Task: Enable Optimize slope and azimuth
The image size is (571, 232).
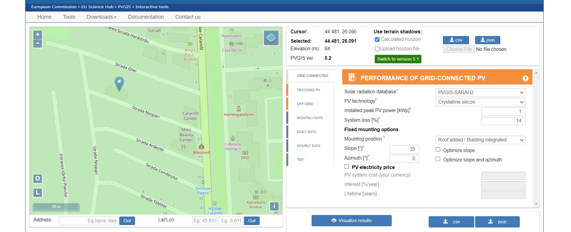Action: (x=438, y=159)
